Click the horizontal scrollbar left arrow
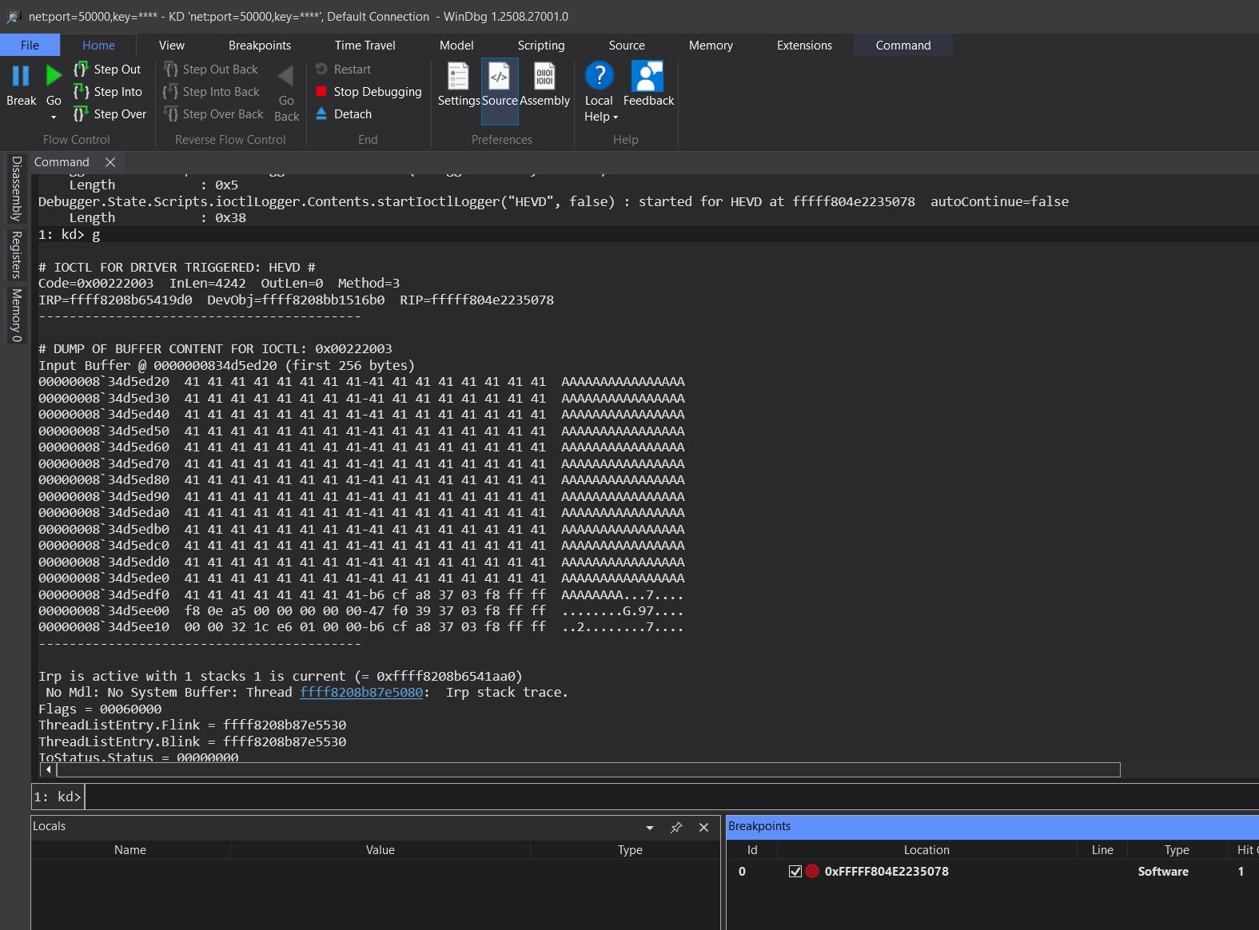The width and height of the screenshot is (1259, 930). coord(49,769)
